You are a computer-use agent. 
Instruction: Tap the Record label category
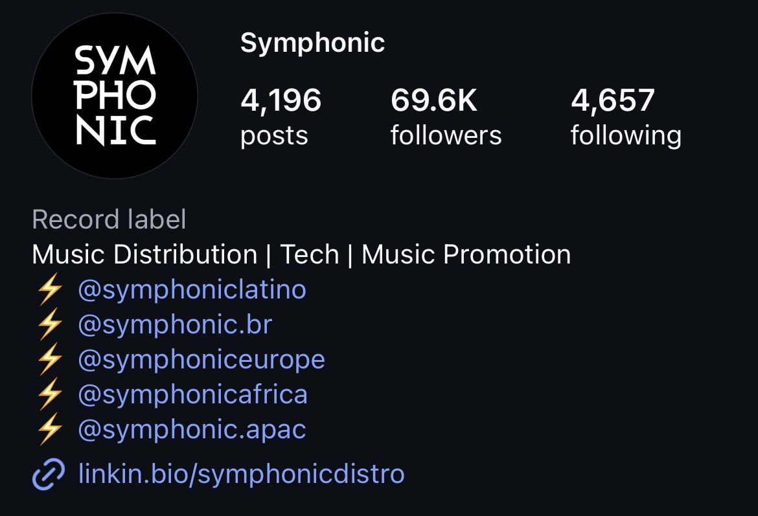pos(109,219)
